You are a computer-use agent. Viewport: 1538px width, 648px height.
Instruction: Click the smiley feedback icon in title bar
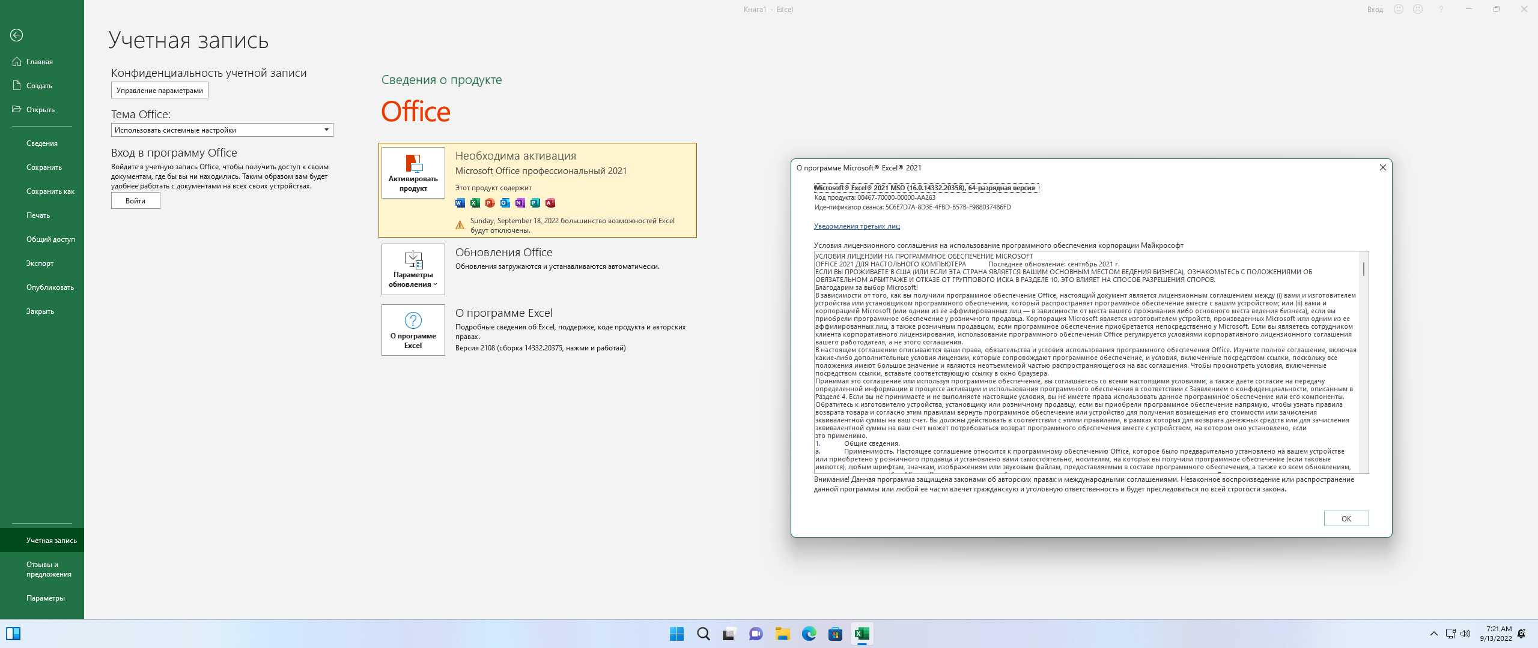coord(1399,10)
